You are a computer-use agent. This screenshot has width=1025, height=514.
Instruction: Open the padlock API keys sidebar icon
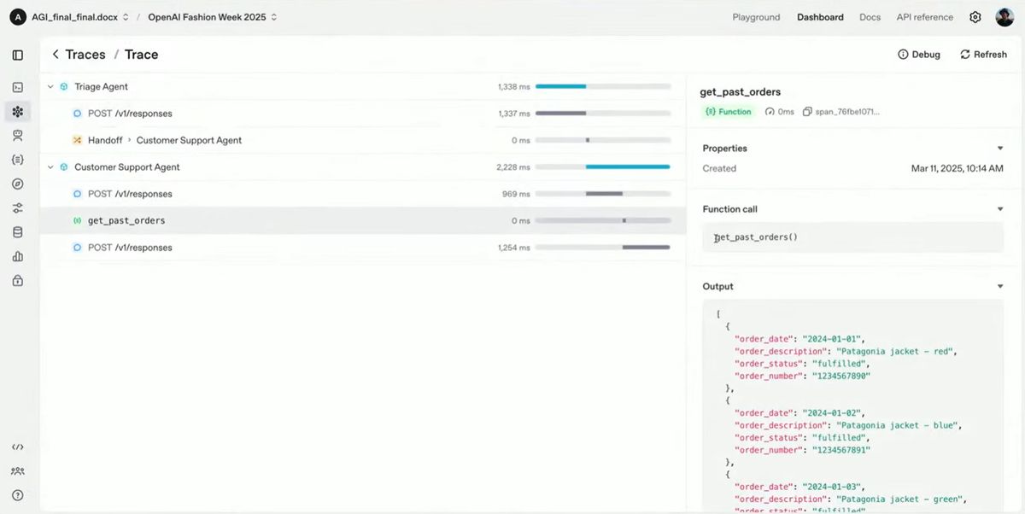coord(18,280)
